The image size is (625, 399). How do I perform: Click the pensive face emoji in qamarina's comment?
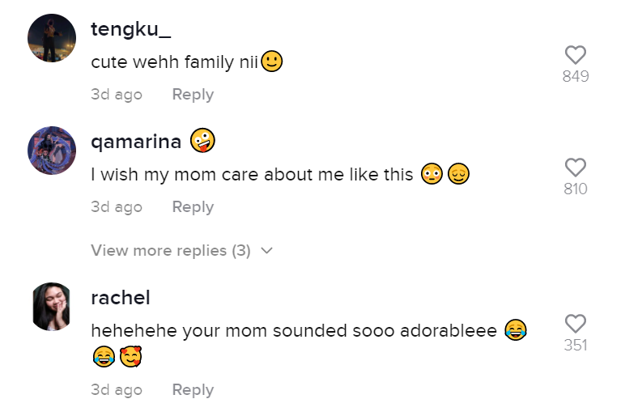tap(459, 174)
